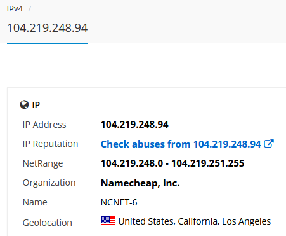The height and width of the screenshot is (236, 286).
Task: Select the 104.219.248.94 page title tab
Action: [x=47, y=28]
